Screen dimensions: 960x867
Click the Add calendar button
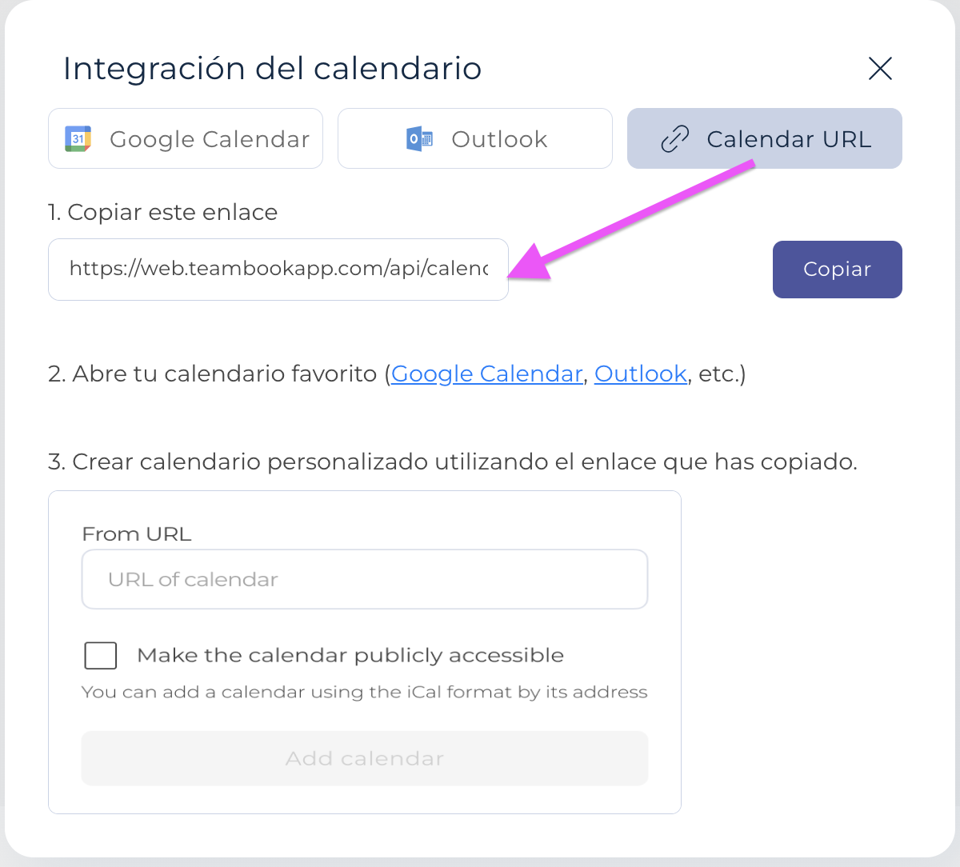(365, 758)
